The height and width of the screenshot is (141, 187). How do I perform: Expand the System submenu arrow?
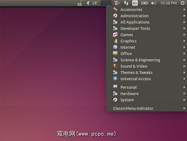[x=184, y=100]
